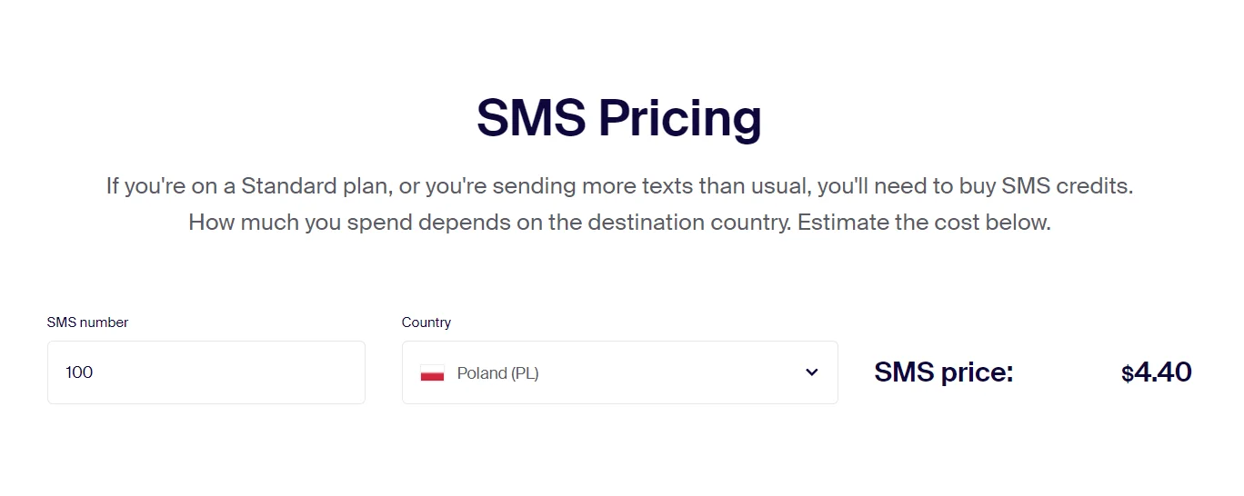The image size is (1244, 496).
Task: Click the $4.40 price amount
Action: click(x=1156, y=372)
